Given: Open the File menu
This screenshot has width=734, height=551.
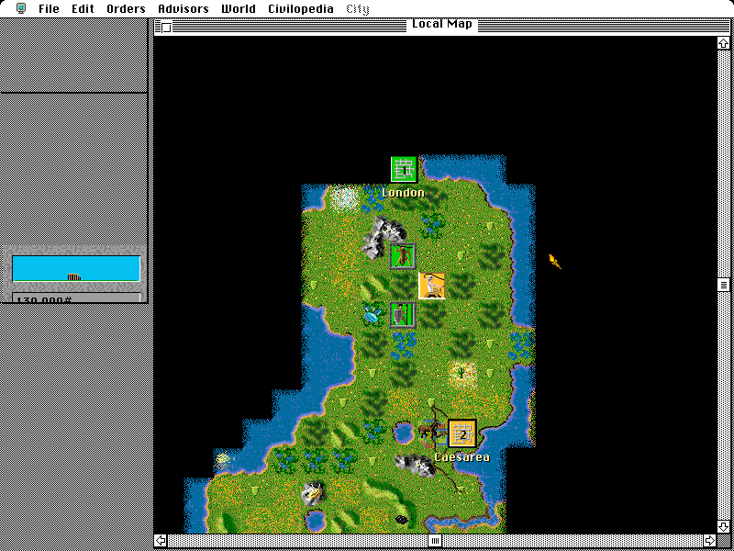Looking at the screenshot, I should tap(49, 8).
